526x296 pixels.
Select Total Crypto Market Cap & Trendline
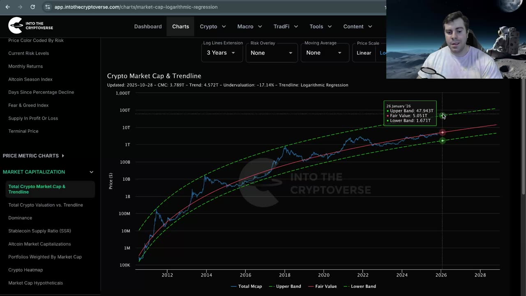(x=49, y=189)
